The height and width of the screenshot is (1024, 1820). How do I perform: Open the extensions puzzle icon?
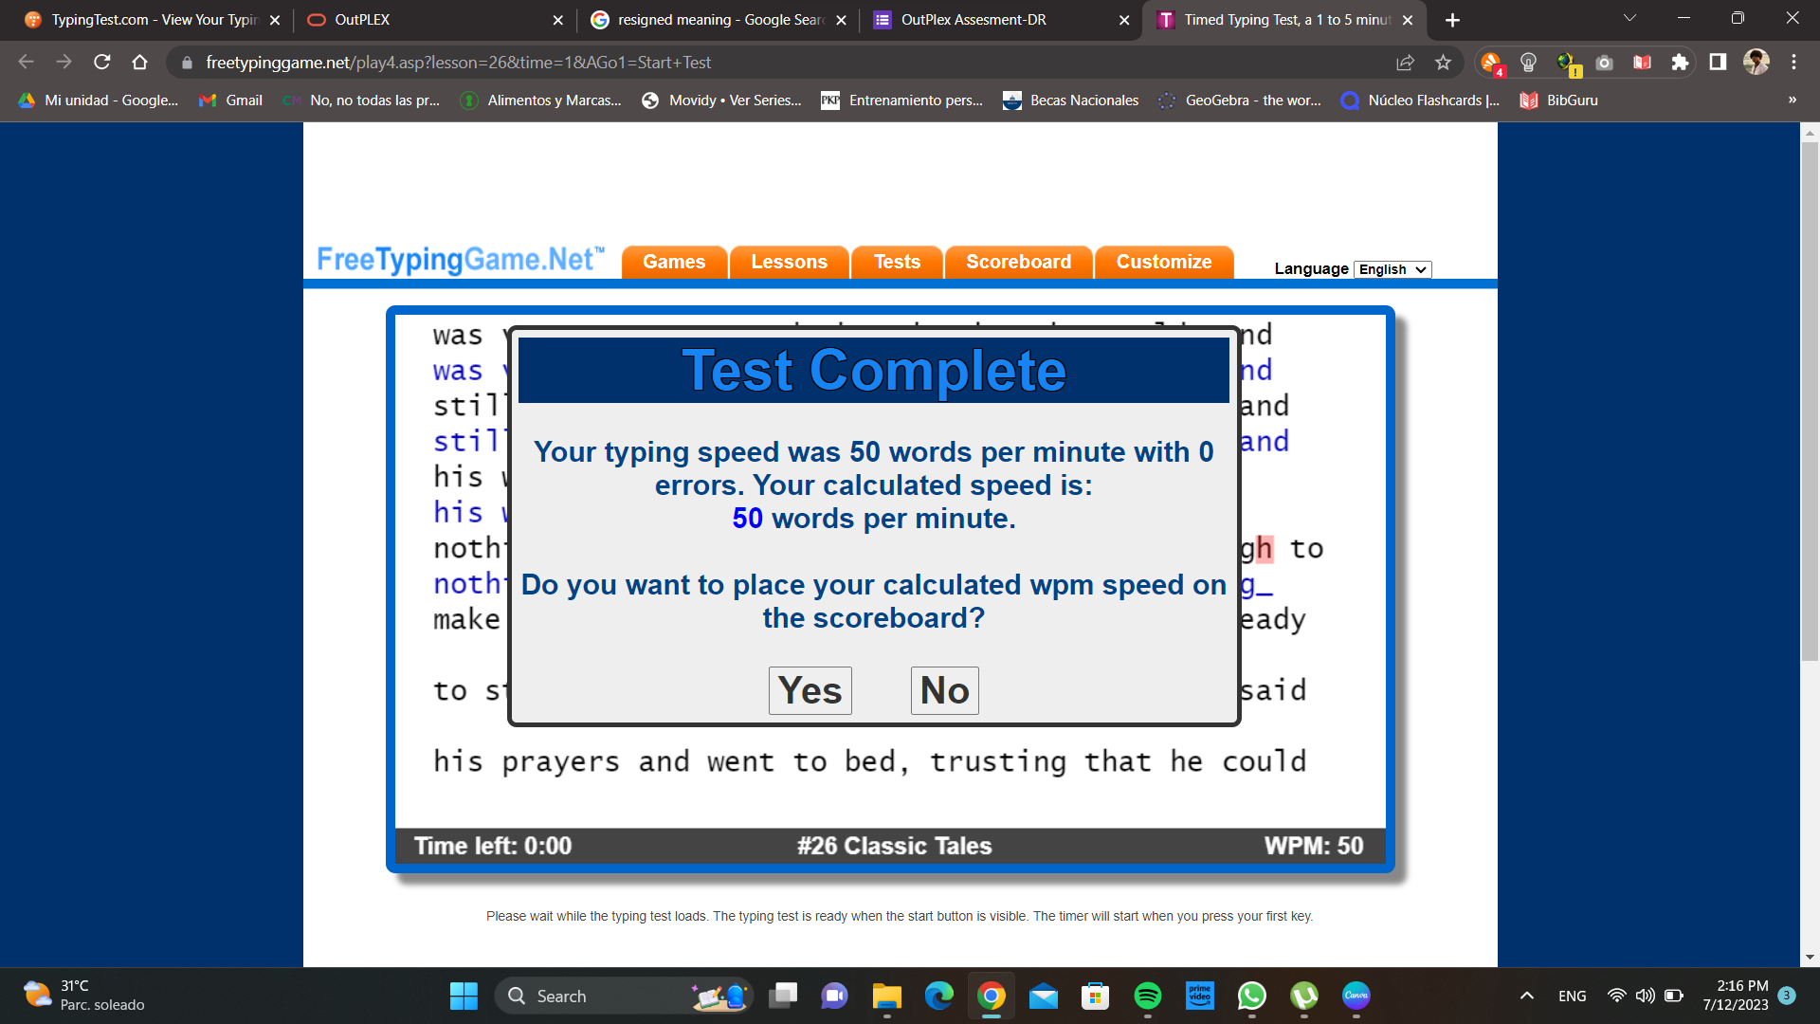(x=1680, y=63)
